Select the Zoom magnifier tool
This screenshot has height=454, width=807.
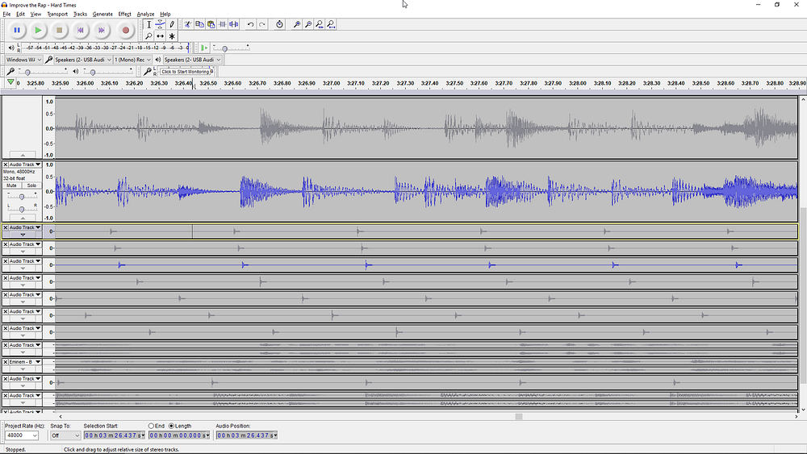point(148,36)
